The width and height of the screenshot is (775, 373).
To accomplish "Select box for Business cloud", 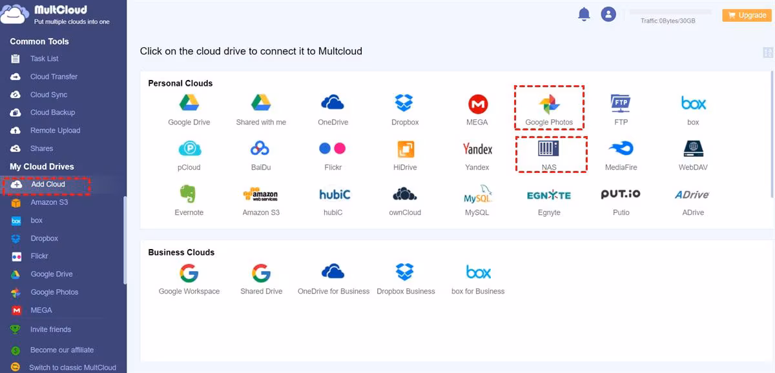I will click(x=478, y=272).
